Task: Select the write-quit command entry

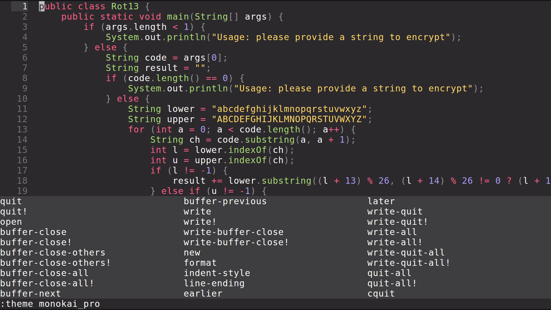Action: [395, 211]
